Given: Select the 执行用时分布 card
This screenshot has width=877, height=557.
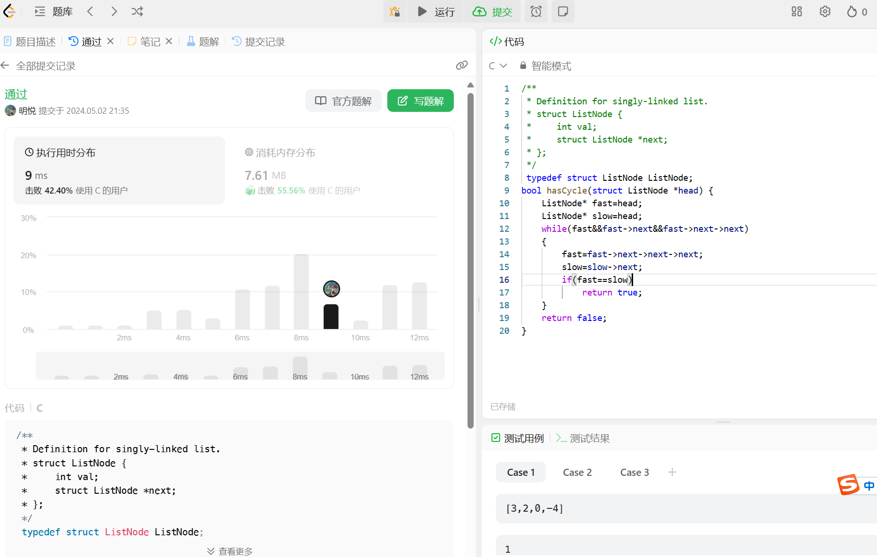Looking at the screenshot, I should [119, 170].
